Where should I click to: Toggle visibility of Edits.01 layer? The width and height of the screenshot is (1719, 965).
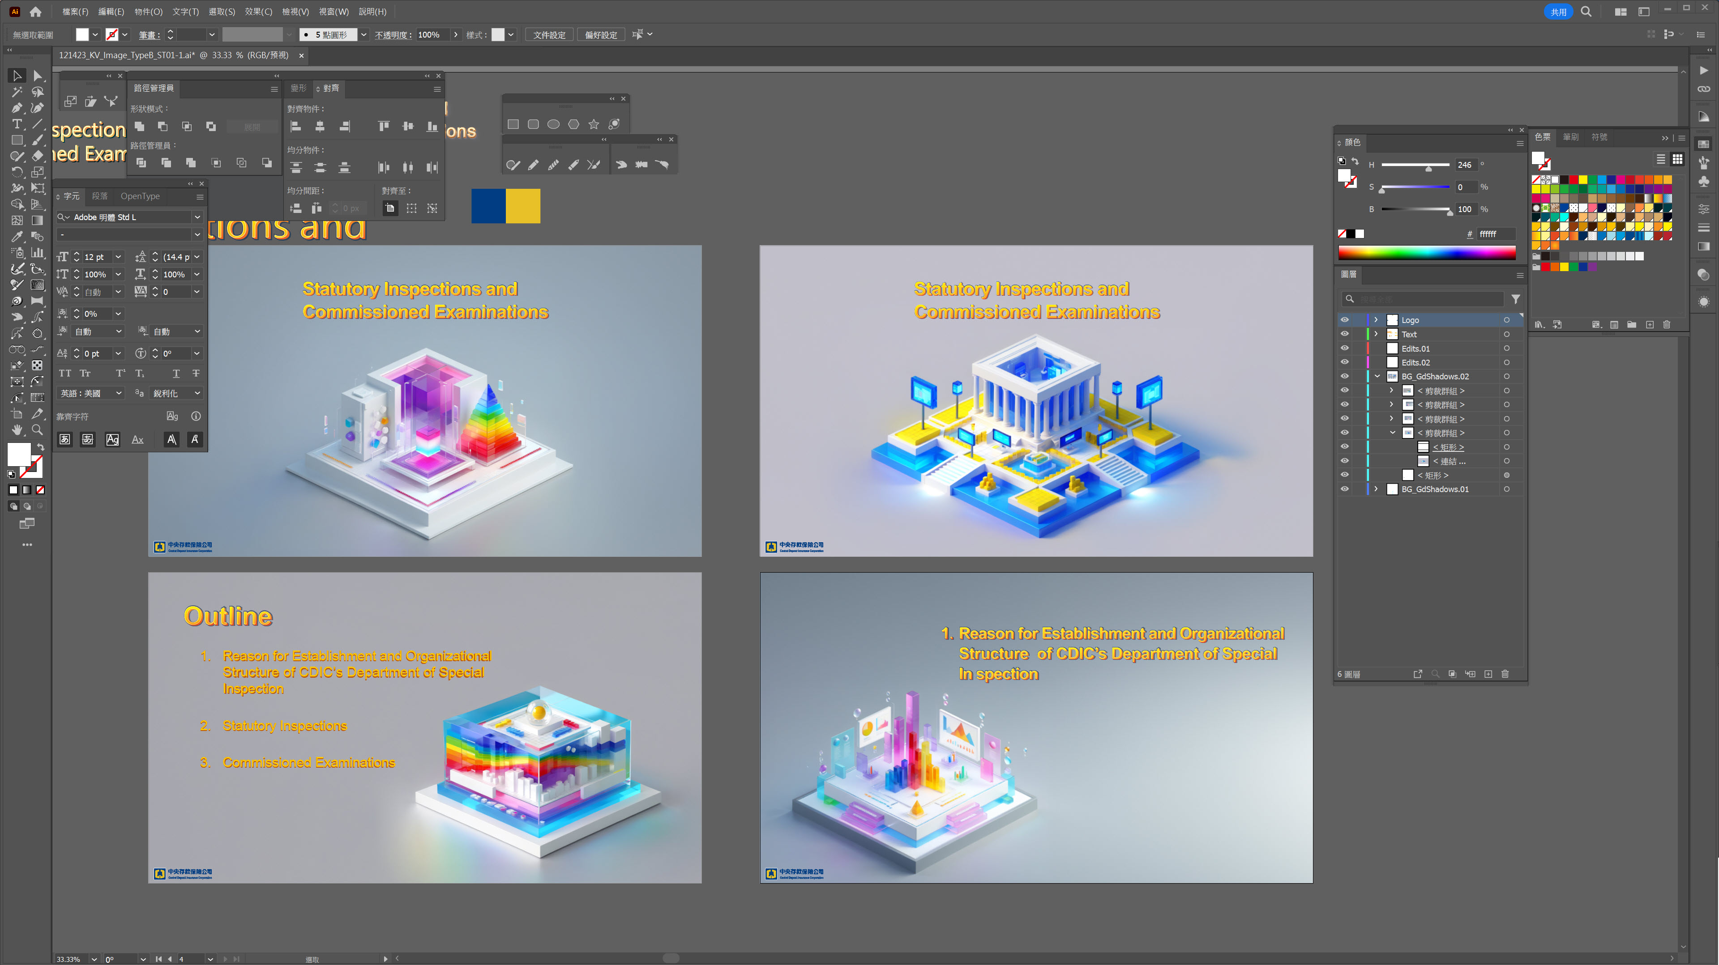pyautogui.click(x=1345, y=348)
